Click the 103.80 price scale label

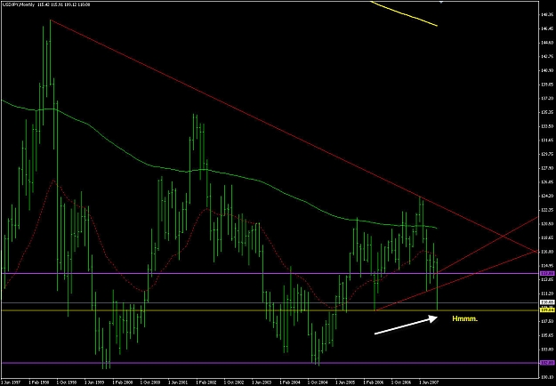[x=548, y=349]
